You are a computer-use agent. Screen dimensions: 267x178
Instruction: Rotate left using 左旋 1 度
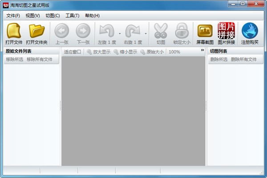[x=107, y=34]
